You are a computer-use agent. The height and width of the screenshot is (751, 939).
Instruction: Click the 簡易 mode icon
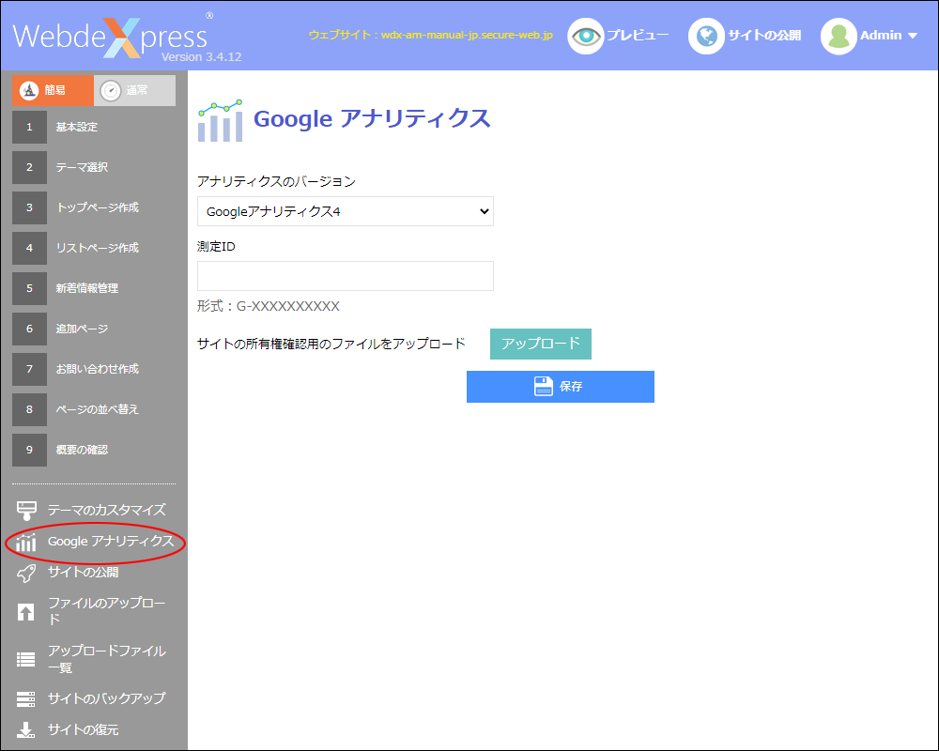[29, 90]
